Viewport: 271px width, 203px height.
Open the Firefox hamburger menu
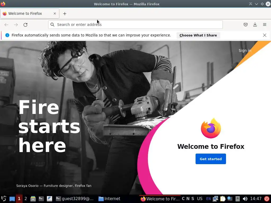[264, 25]
